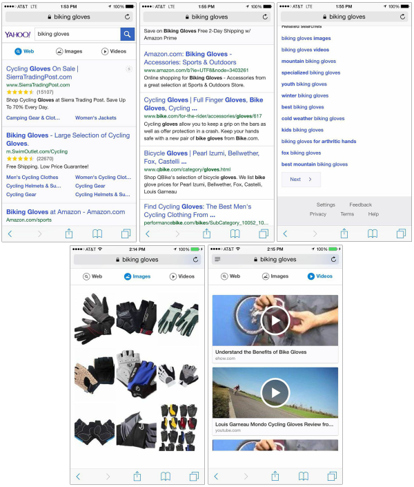
Task: Tap address bar on the related searches screen
Action: coord(344,17)
